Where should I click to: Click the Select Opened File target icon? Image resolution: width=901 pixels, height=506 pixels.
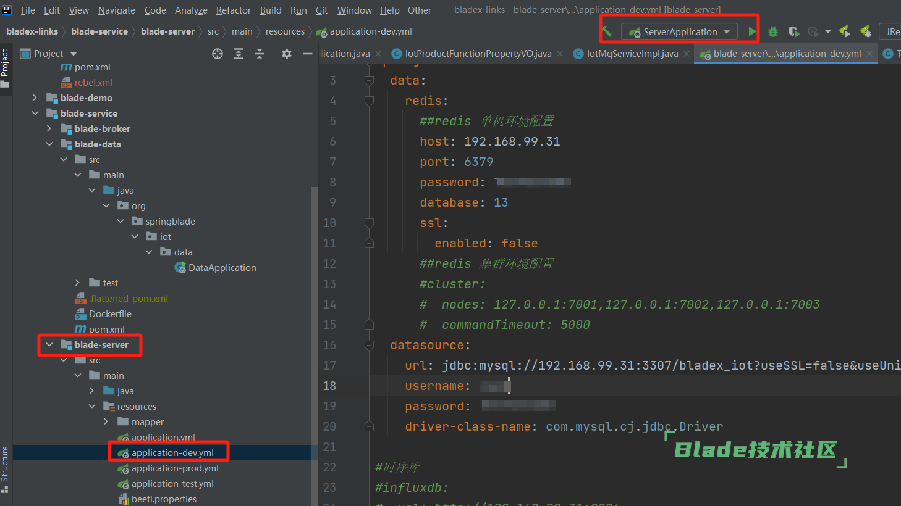click(218, 54)
